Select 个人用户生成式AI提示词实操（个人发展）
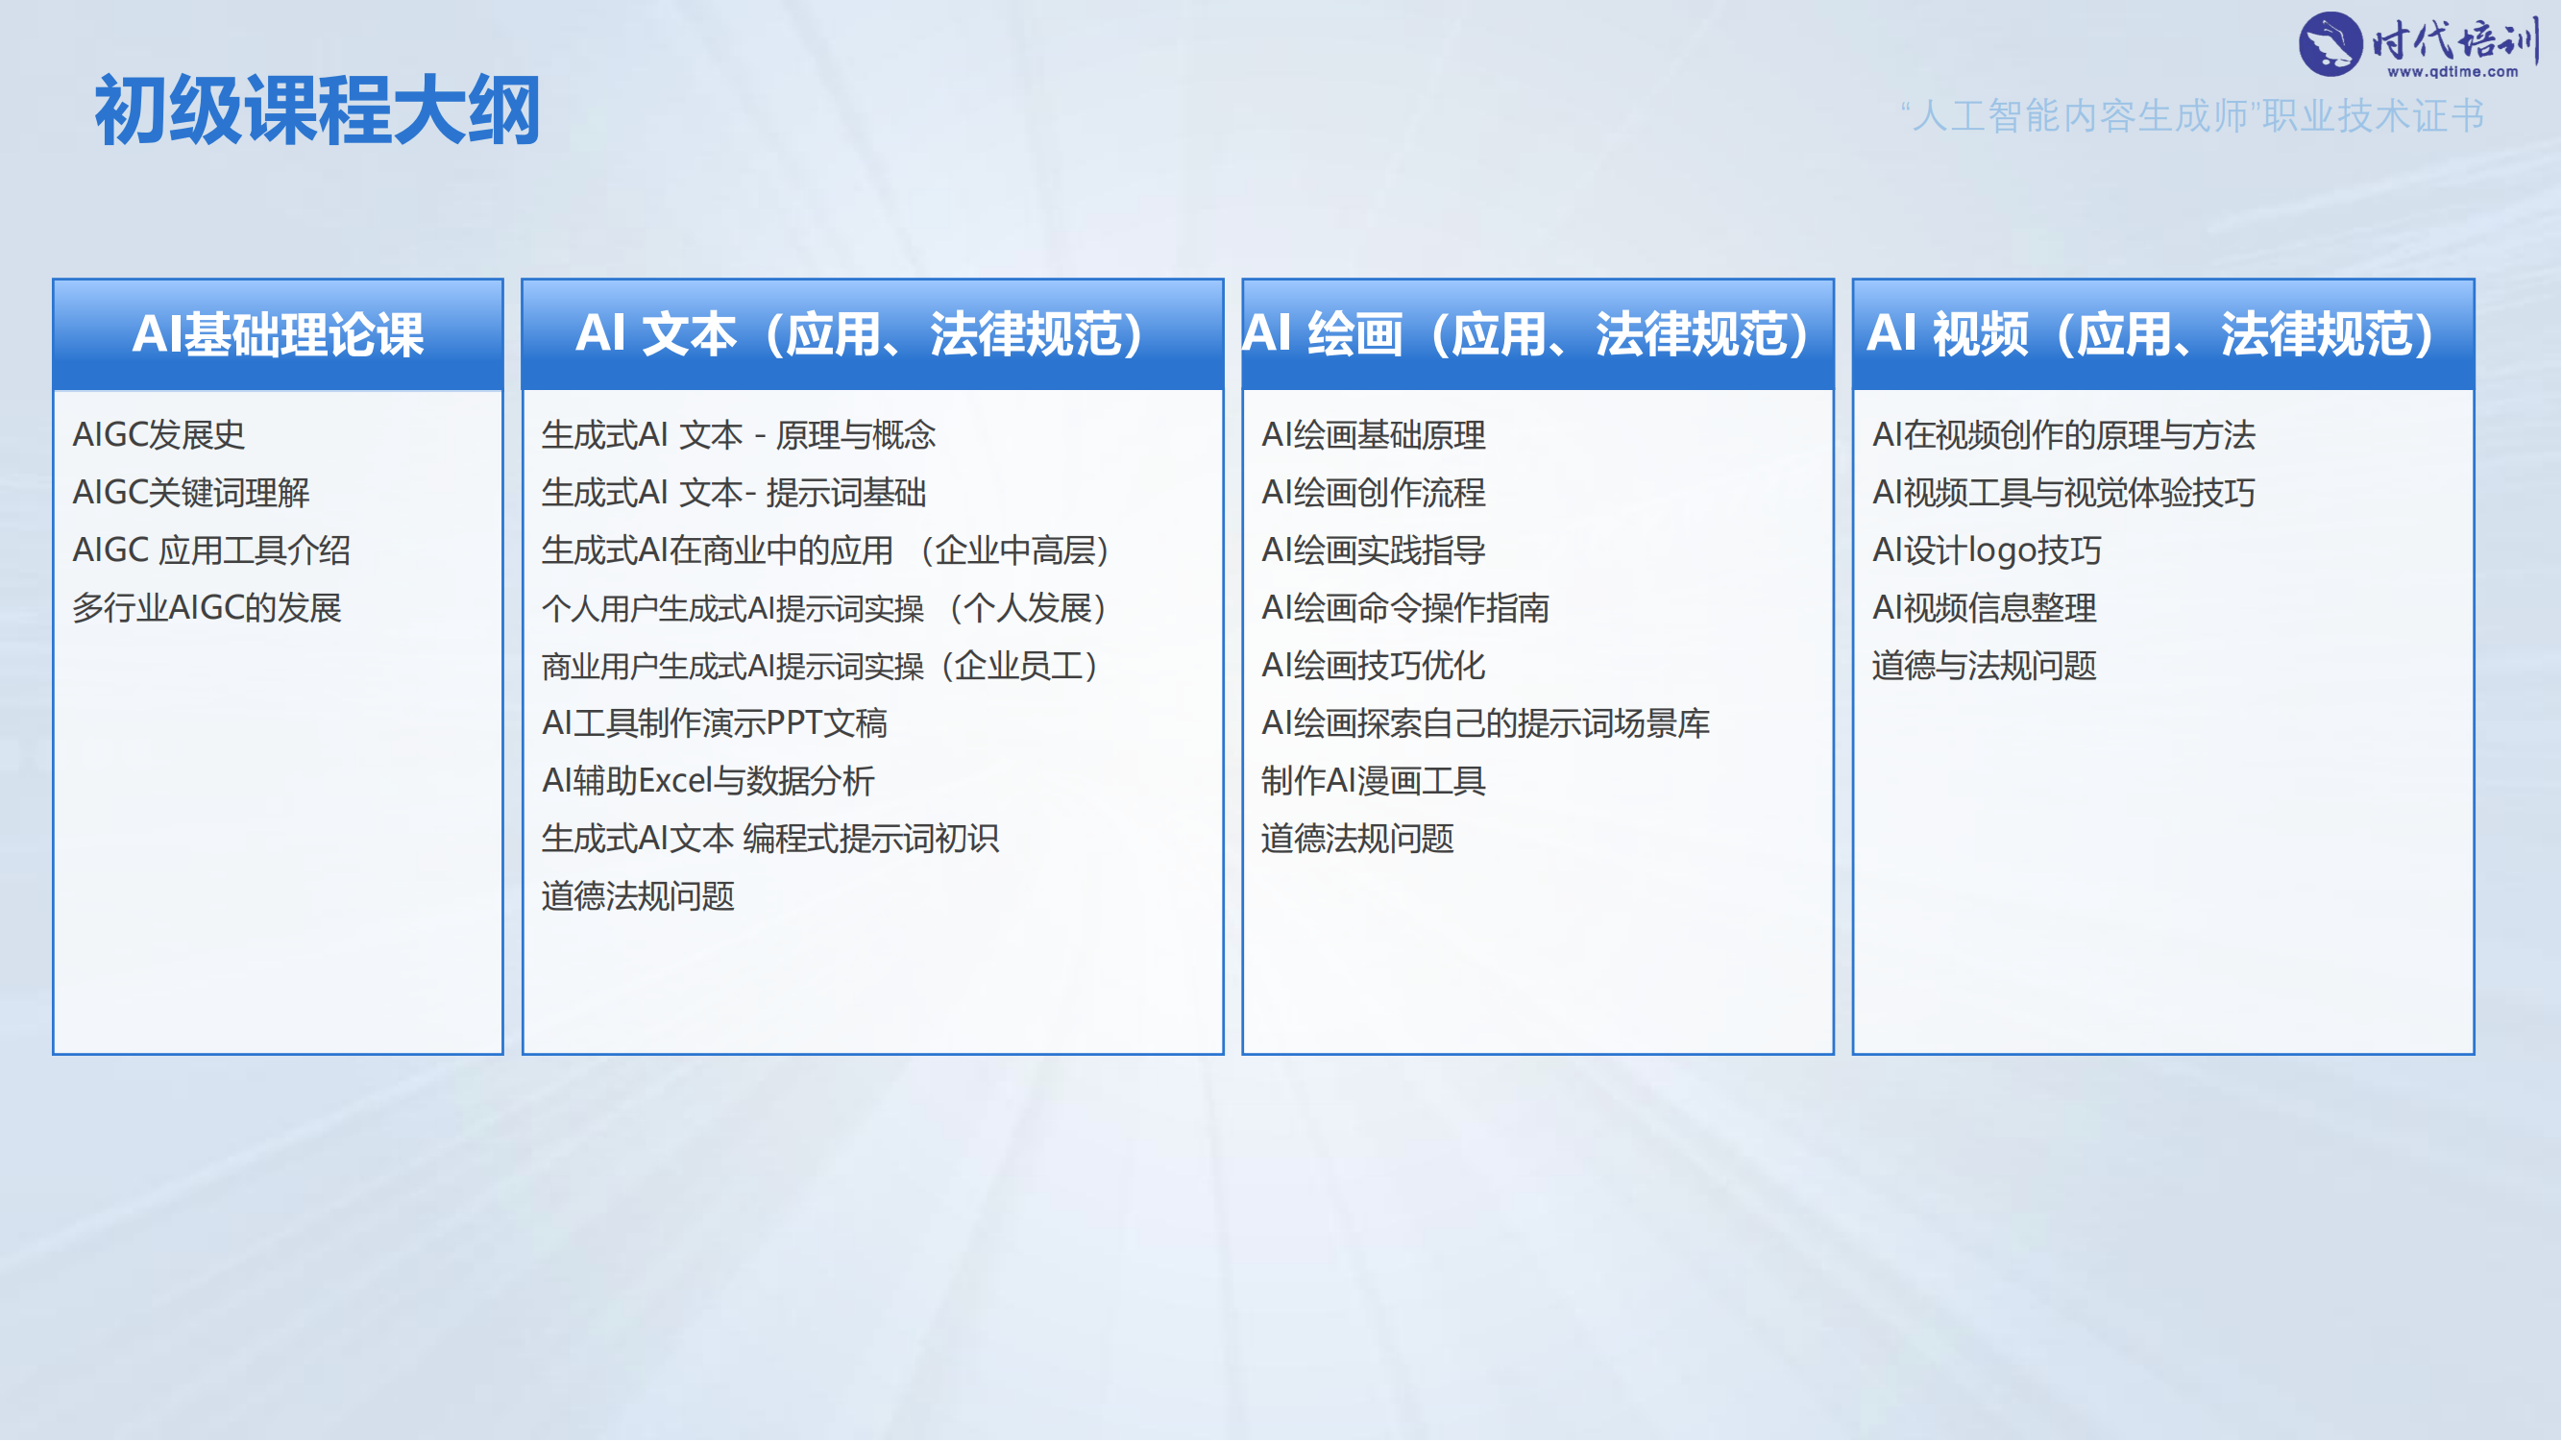Screen dimensions: 2562x1441 (x=825, y=608)
